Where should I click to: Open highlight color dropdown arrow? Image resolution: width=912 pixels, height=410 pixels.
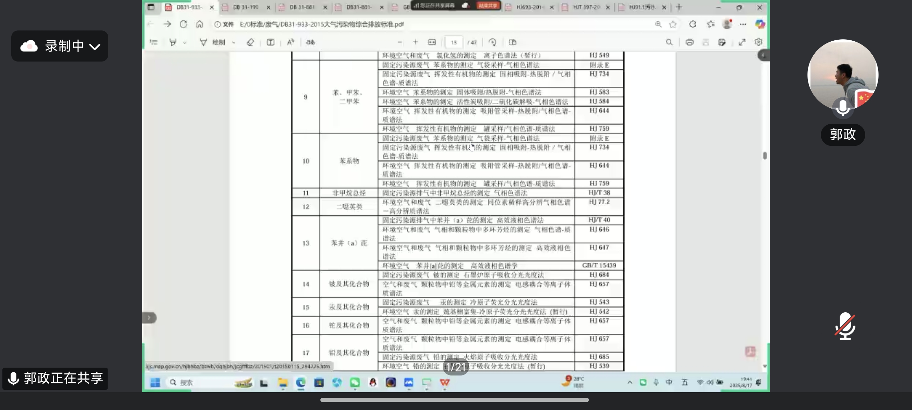(185, 42)
